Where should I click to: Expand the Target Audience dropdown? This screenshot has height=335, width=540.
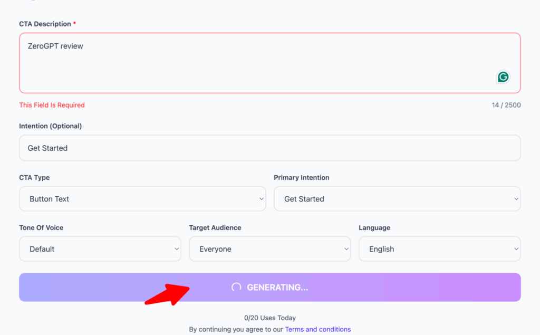pos(269,249)
